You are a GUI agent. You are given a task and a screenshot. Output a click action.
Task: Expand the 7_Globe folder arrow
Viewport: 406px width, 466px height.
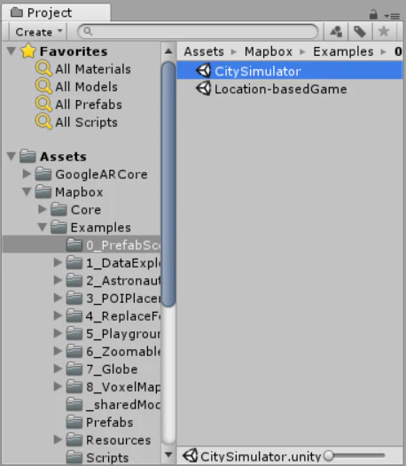(x=58, y=369)
